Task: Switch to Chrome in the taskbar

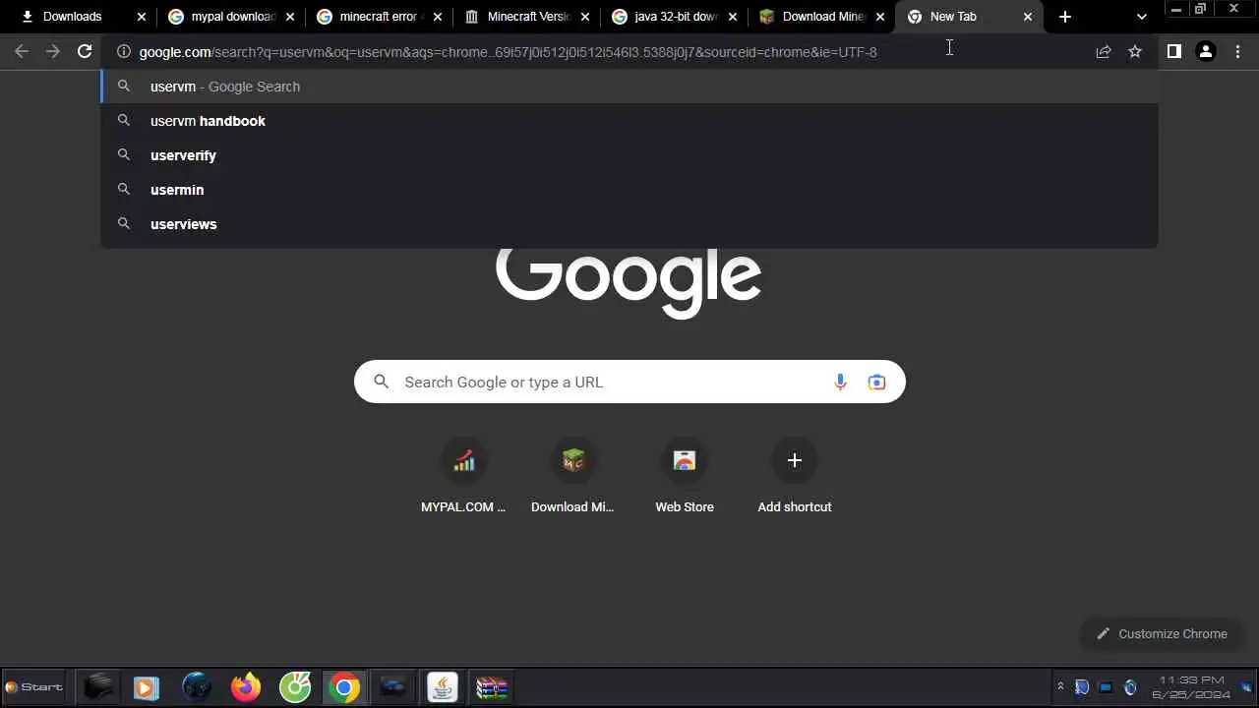Action: [344, 686]
